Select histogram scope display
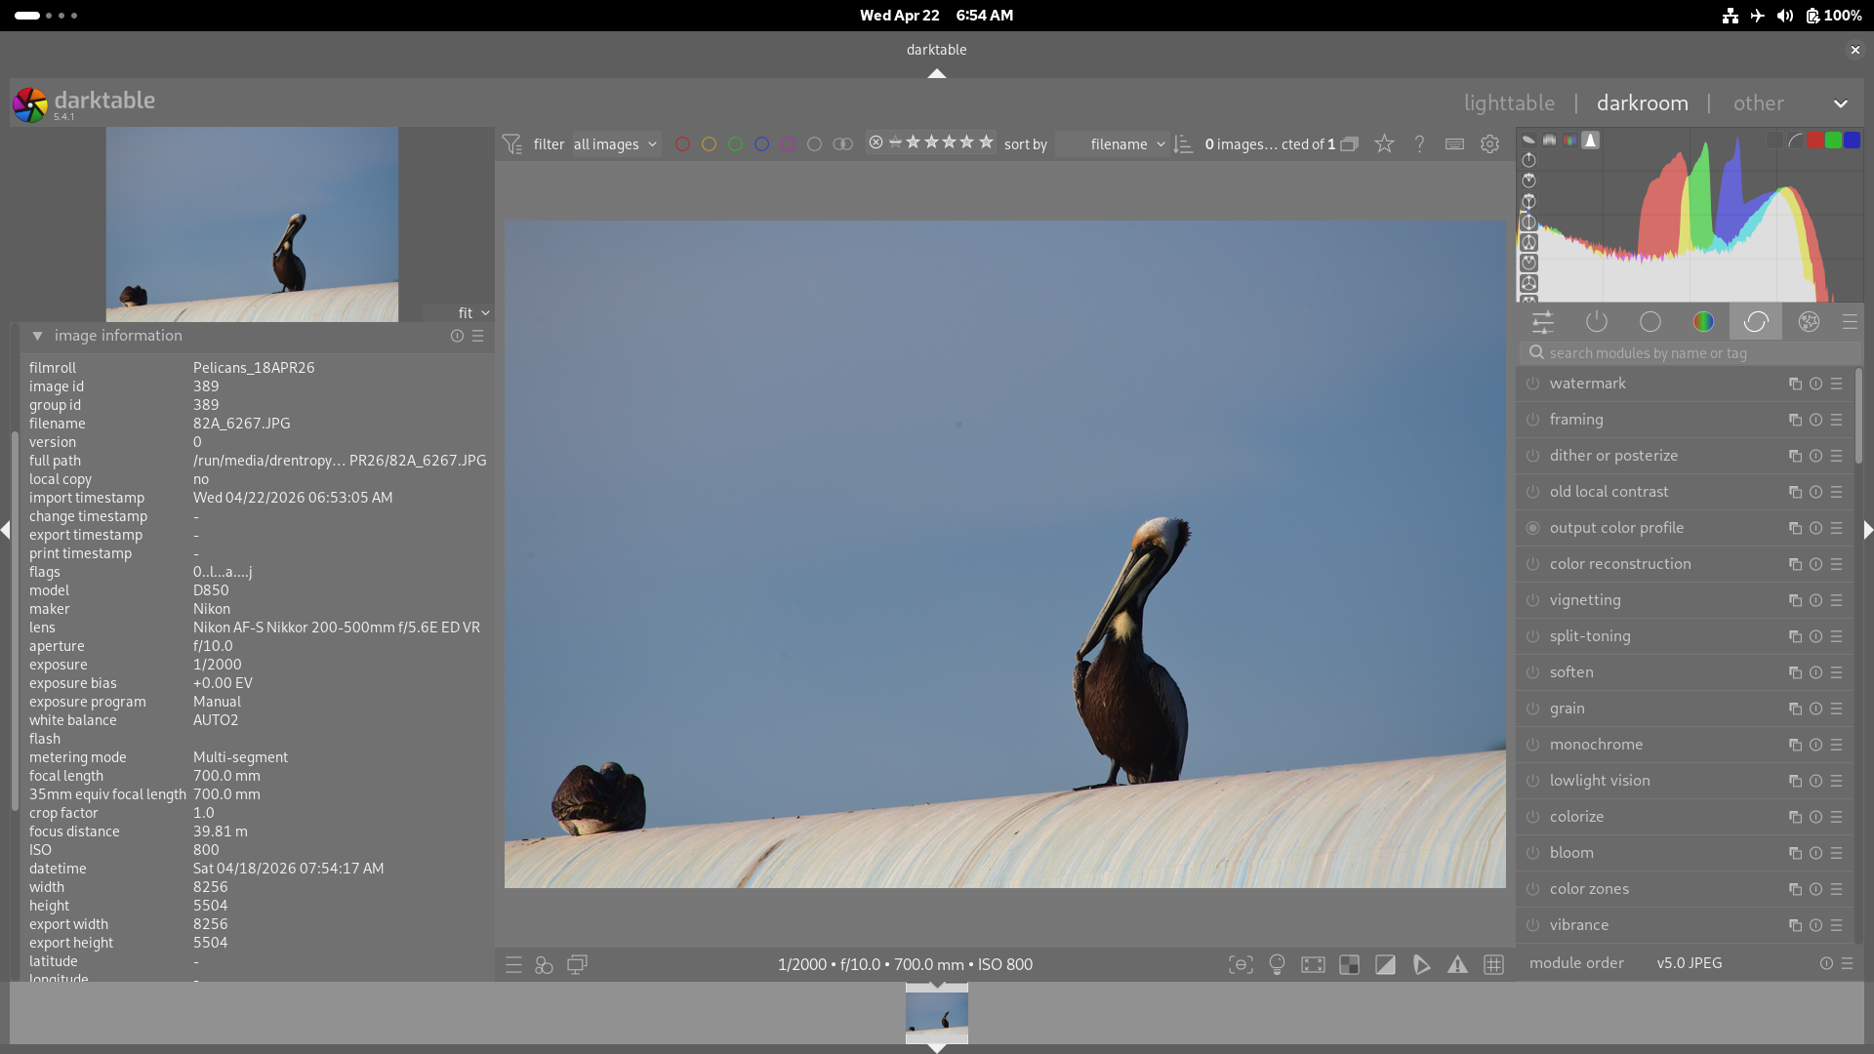This screenshot has width=1874, height=1054. coord(1590,140)
